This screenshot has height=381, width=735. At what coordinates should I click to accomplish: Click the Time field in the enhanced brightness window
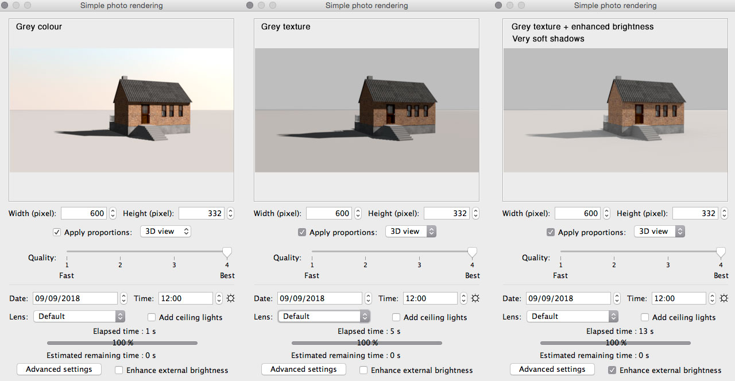coord(679,298)
